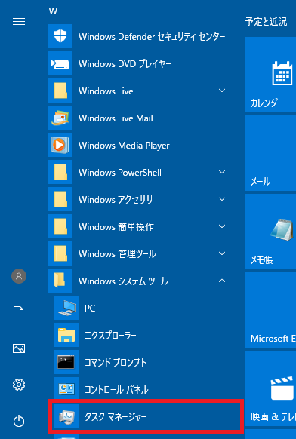Click the W letter group header

click(x=53, y=11)
